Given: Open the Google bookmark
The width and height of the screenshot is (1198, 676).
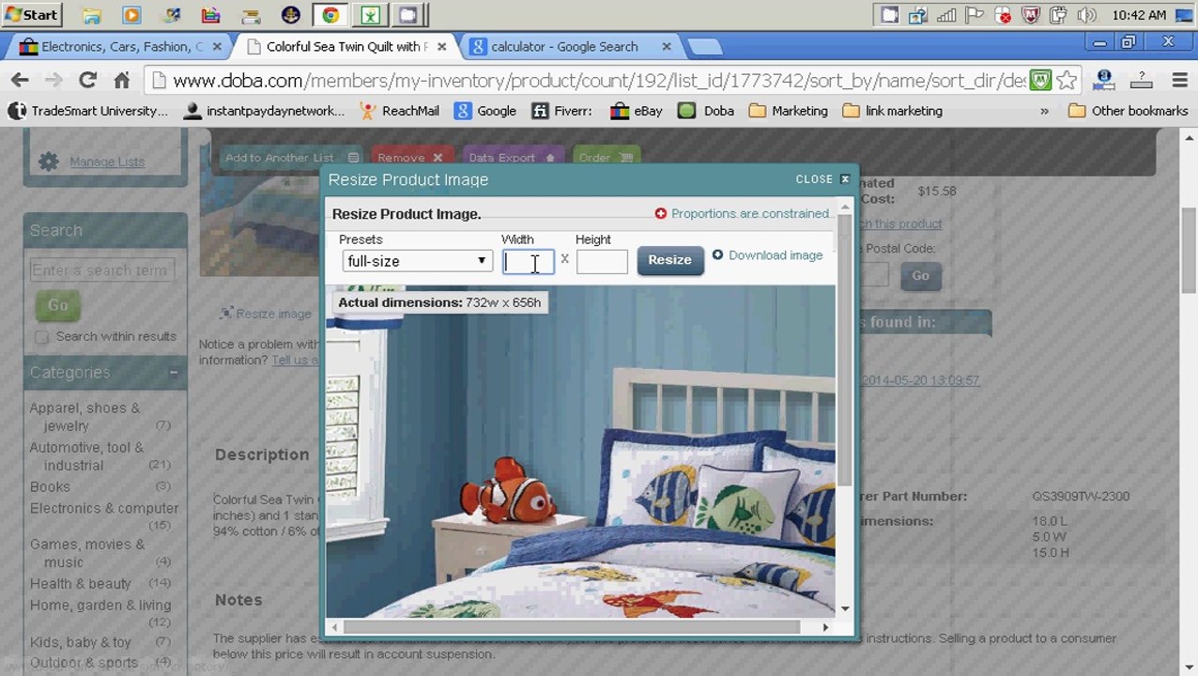Looking at the screenshot, I should coord(485,111).
